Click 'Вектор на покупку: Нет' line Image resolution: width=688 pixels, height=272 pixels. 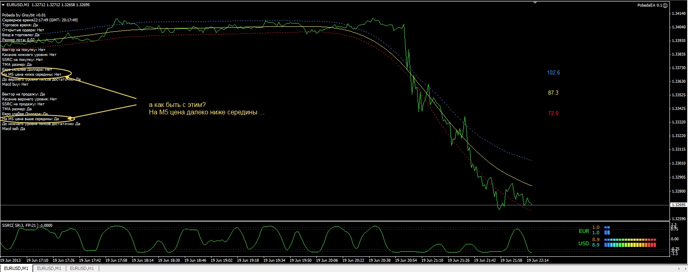pyautogui.click(x=24, y=50)
